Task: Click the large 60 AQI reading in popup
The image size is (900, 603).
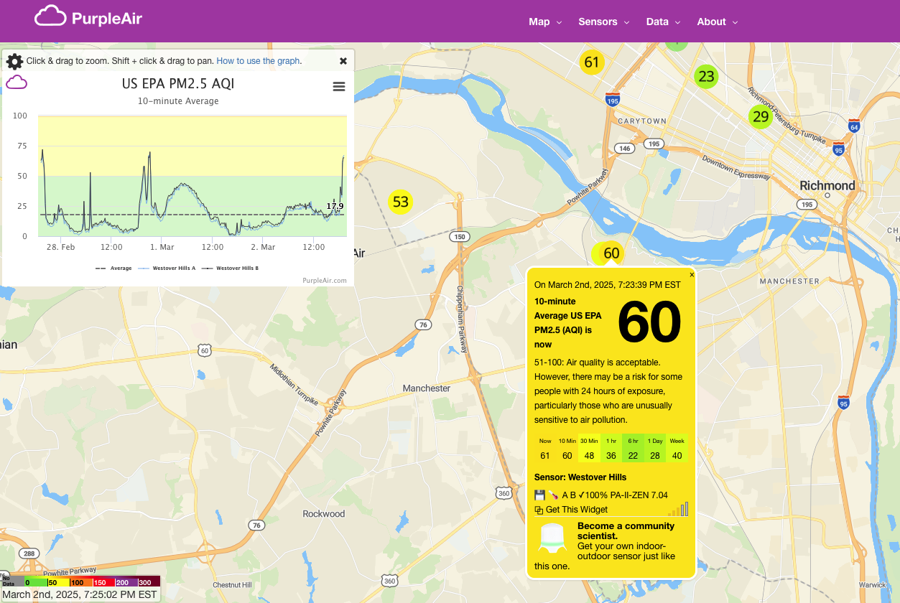Action: click(649, 322)
